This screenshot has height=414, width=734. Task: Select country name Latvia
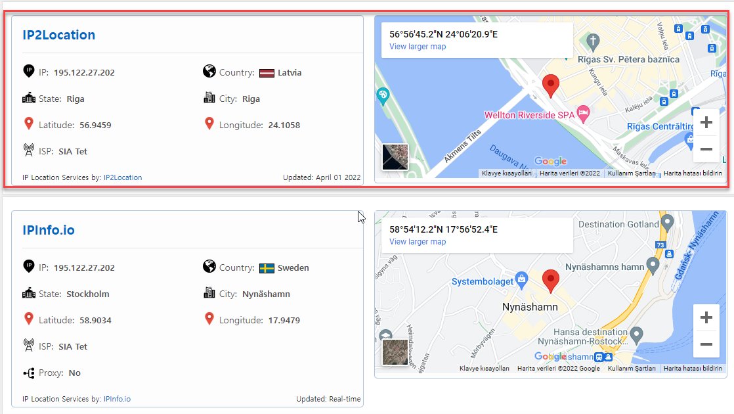coord(290,72)
